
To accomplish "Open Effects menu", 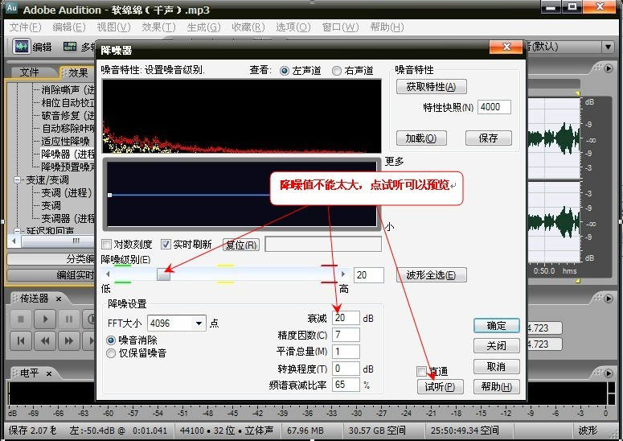I will 158,27.
